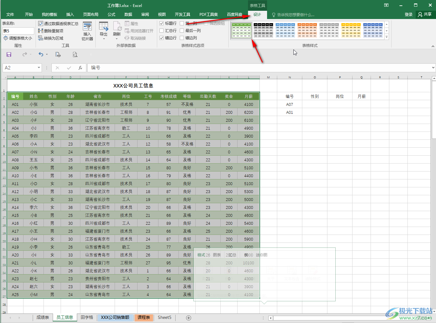
Task: Select the black table style thumbnail
Action: [x=263, y=30]
